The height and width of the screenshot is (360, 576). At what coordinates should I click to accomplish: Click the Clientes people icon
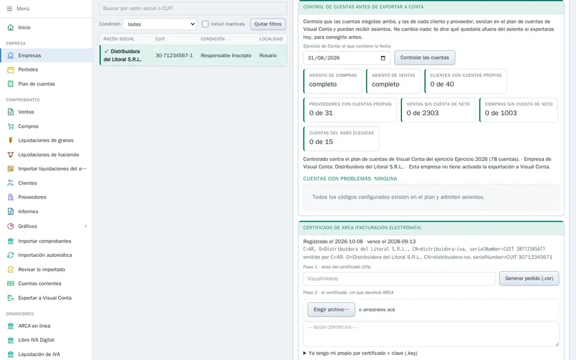(11, 182)
